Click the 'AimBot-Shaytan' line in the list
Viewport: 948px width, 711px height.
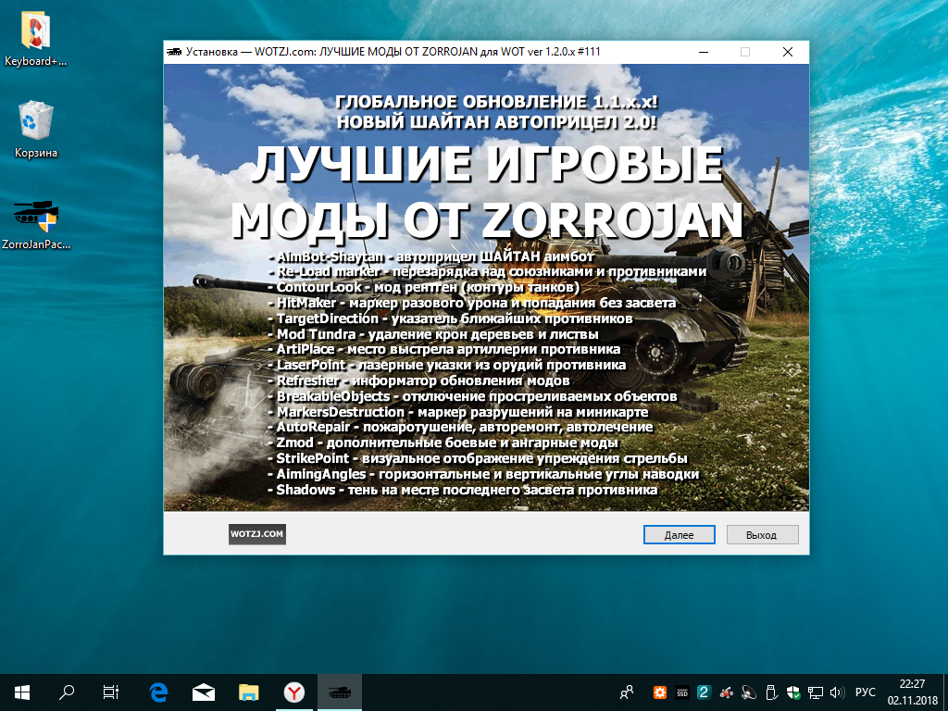(x=430, y=256)
